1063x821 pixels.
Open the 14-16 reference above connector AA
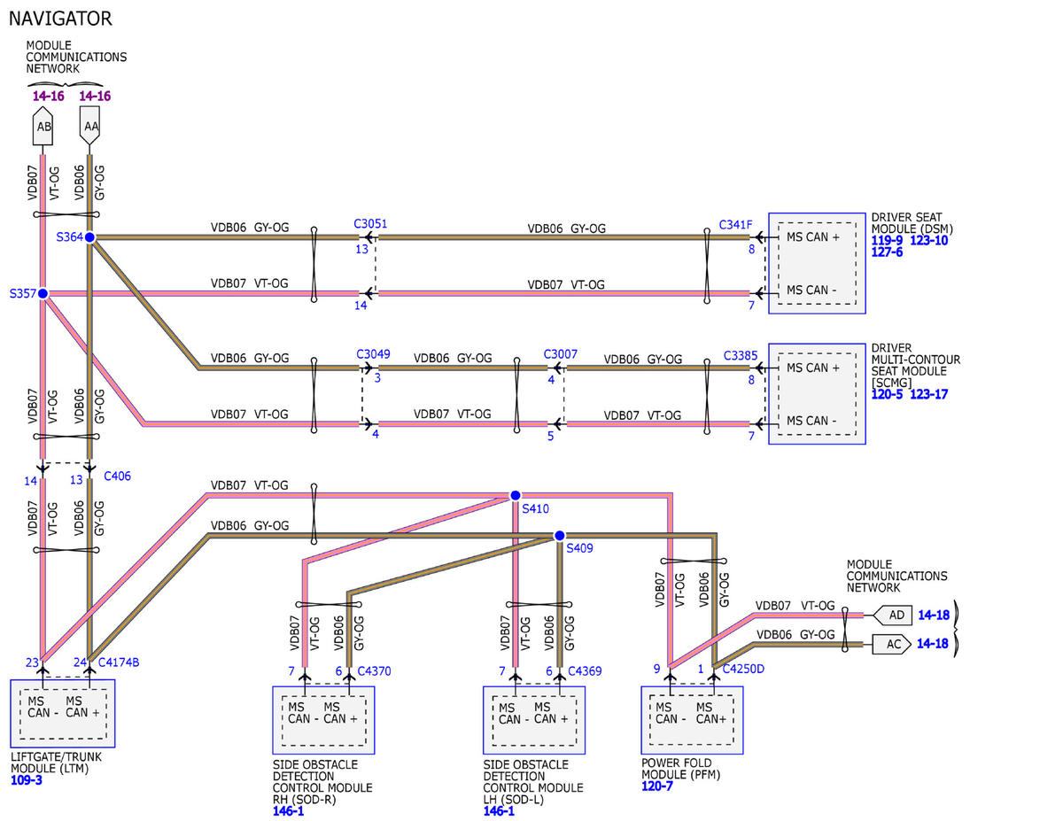(95, 96)
